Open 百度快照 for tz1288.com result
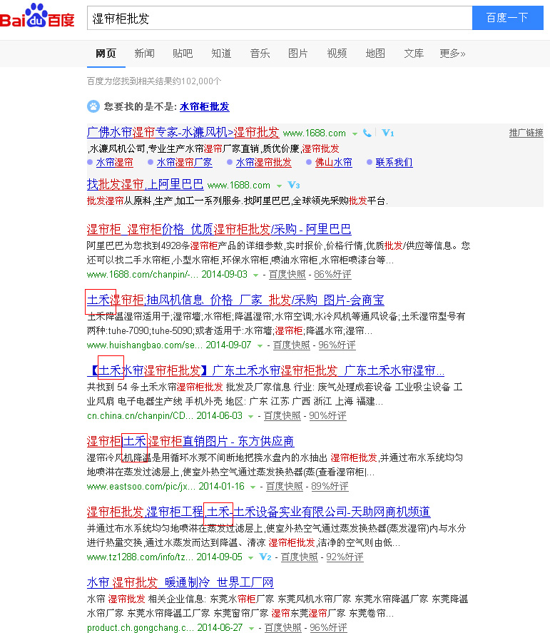The width and height of the screenshot is (550, 633). pos(300,557)
